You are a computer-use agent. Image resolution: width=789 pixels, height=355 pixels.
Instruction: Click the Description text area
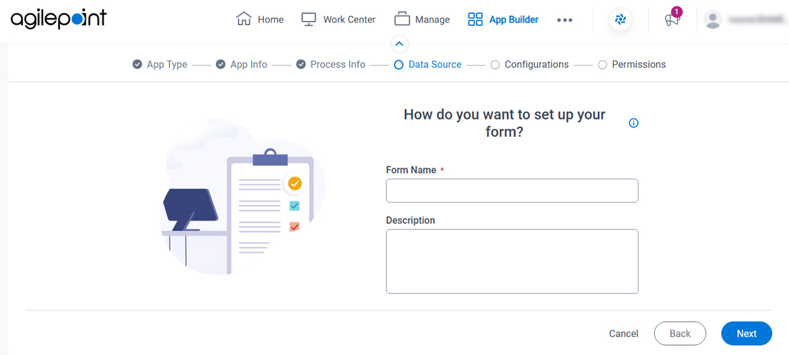coord(512,261)
